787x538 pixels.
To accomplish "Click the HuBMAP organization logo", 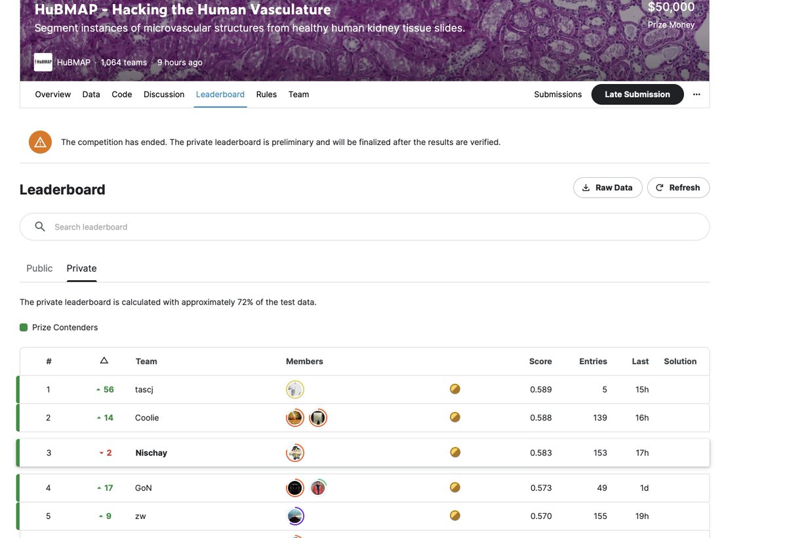I will click(x=43, y=62).
